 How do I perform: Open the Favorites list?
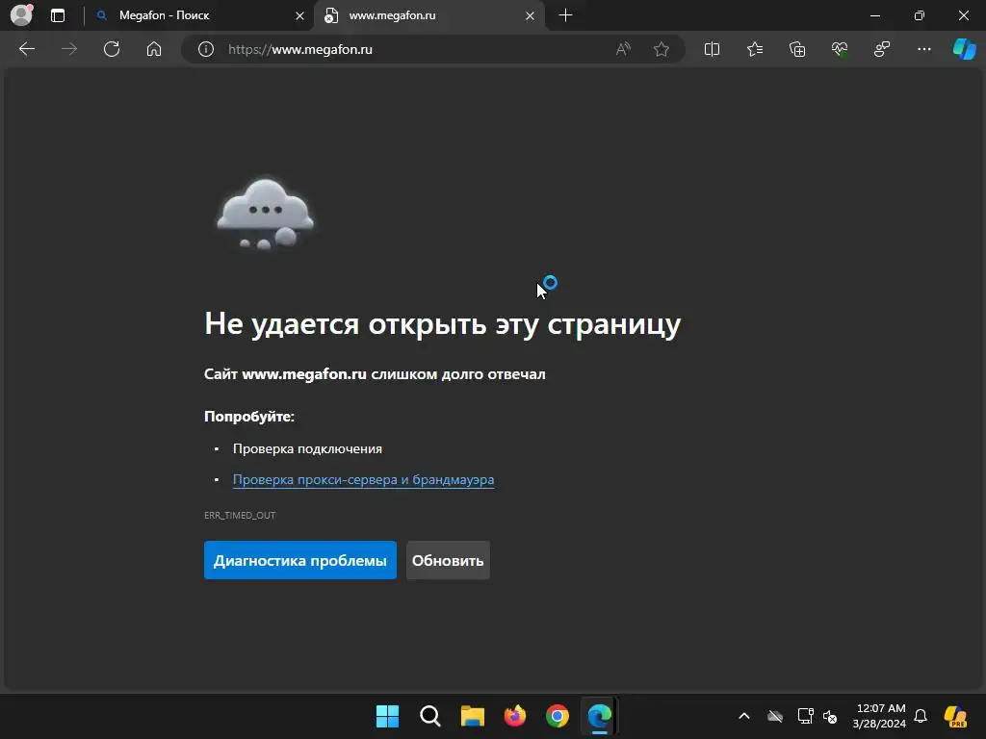tap(755, 49)
